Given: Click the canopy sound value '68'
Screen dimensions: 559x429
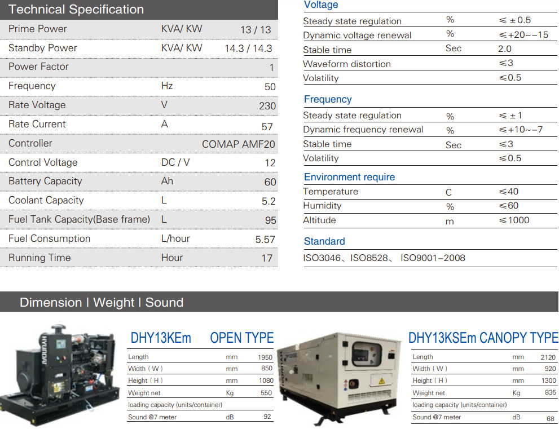Looking at the screenshot, I should pyautogui.click(x=551, y=419).
